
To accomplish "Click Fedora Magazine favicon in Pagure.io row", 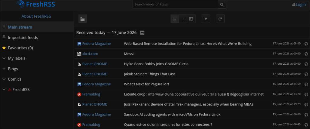I will click(79, 84).
